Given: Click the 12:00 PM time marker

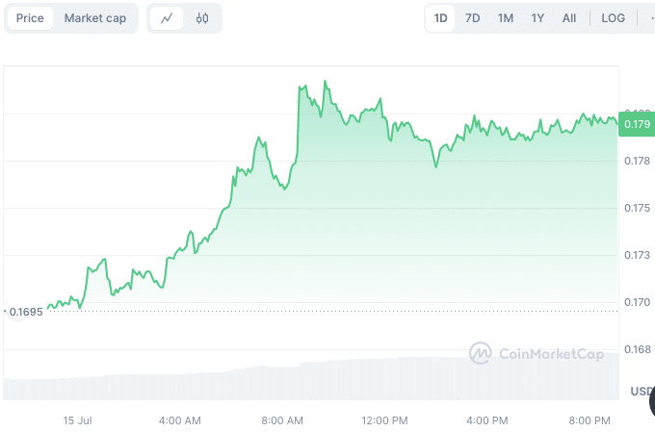Looking at the screenshot, I should 385,420.
